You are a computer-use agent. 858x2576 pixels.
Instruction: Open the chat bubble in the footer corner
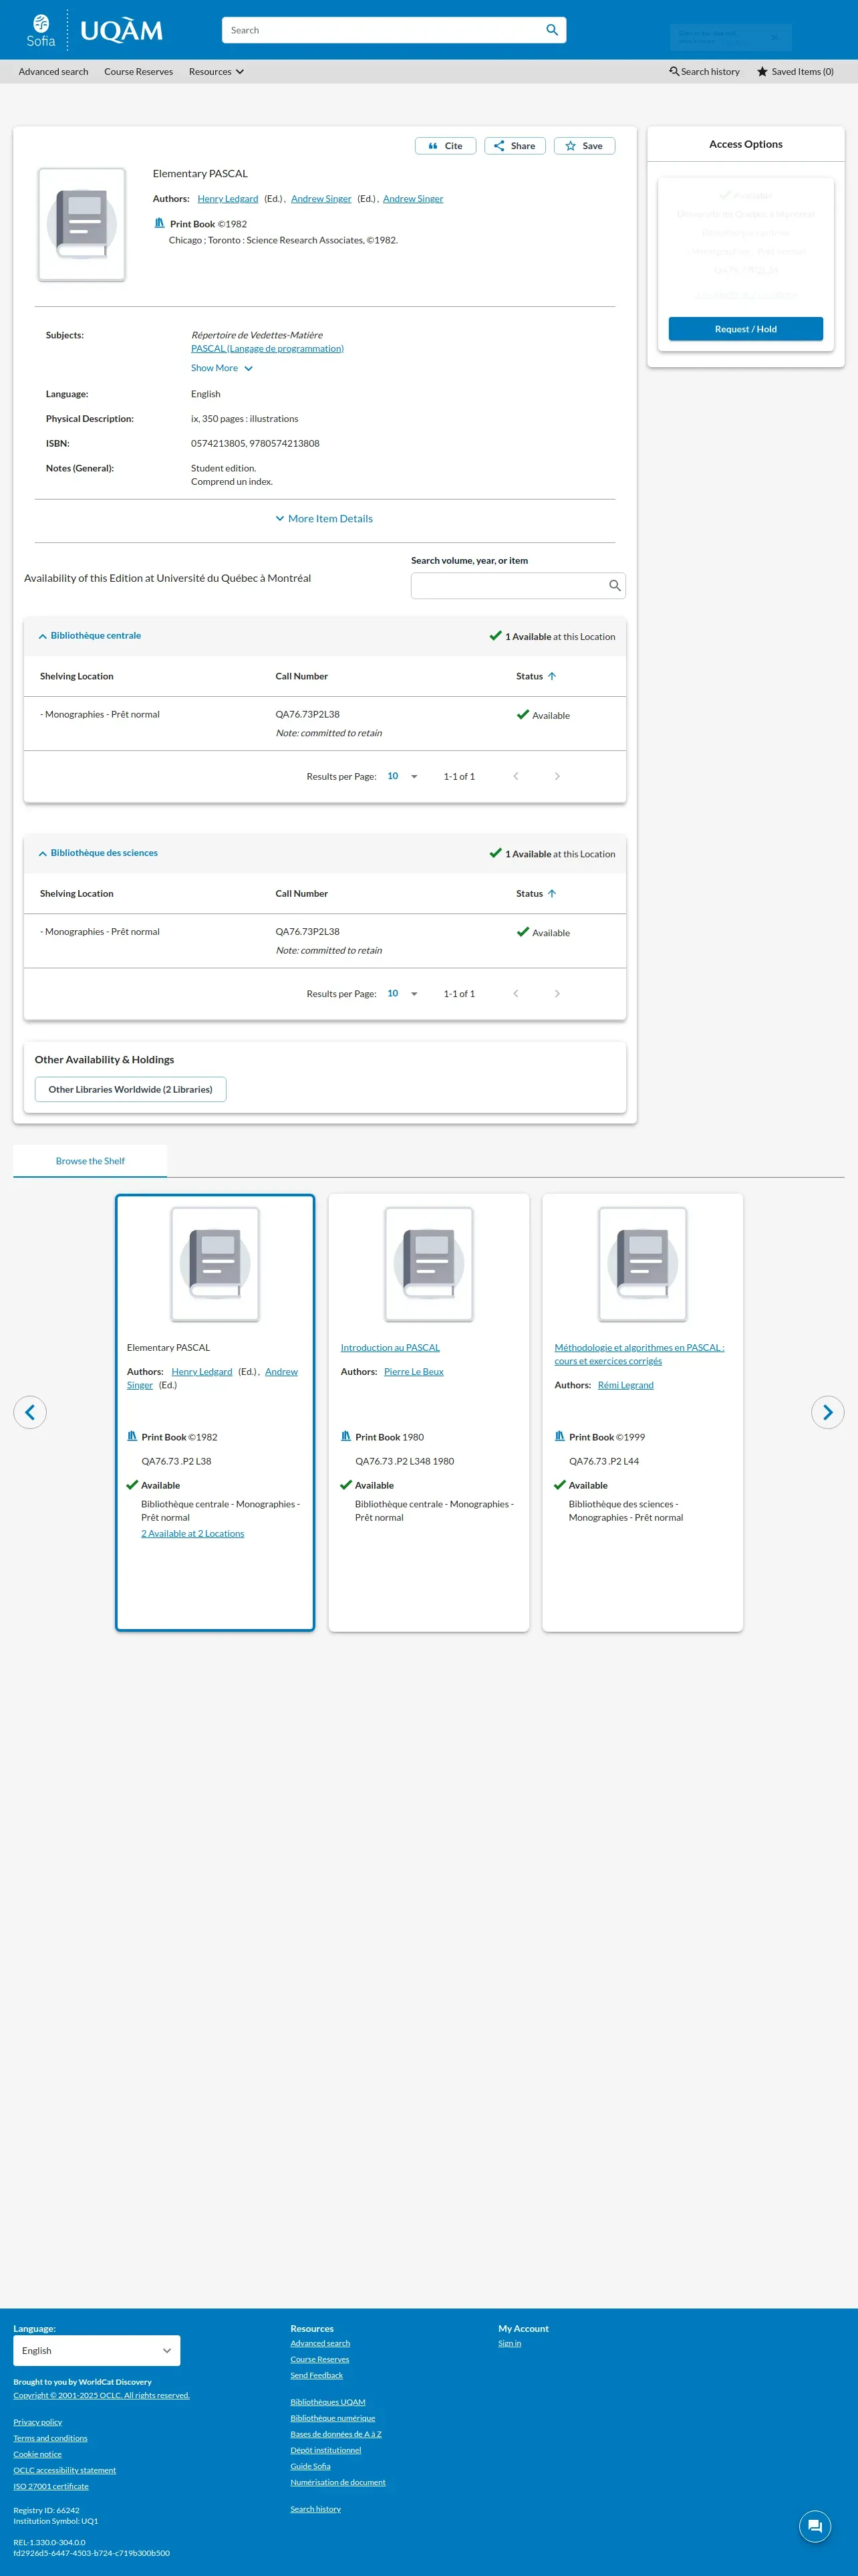(x=815, y=2518)
